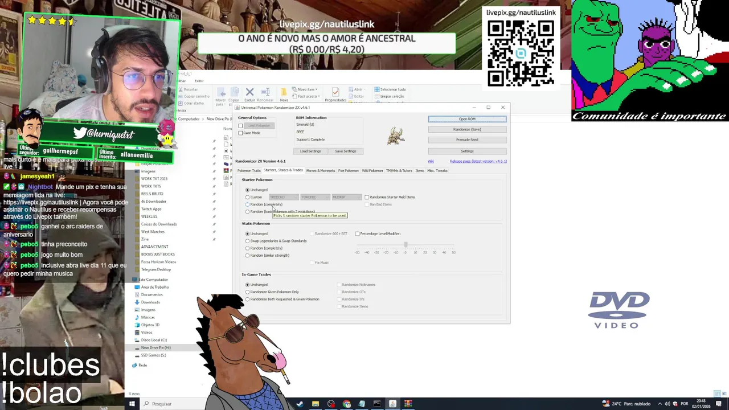The width and height of the screenshot is (729, 410).
Task: Select Random (completely) static Pokemon option
Action: pyautogui.click(x=248, y=248)
